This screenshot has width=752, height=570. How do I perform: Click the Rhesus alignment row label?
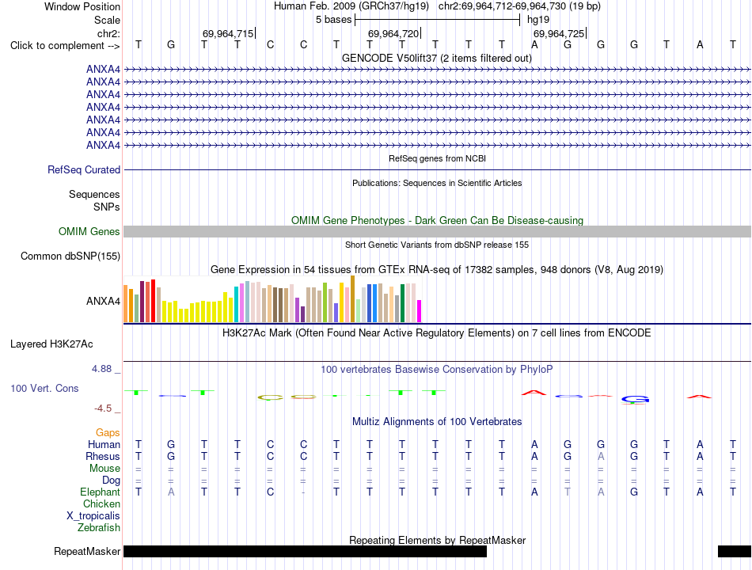(103, 456)
